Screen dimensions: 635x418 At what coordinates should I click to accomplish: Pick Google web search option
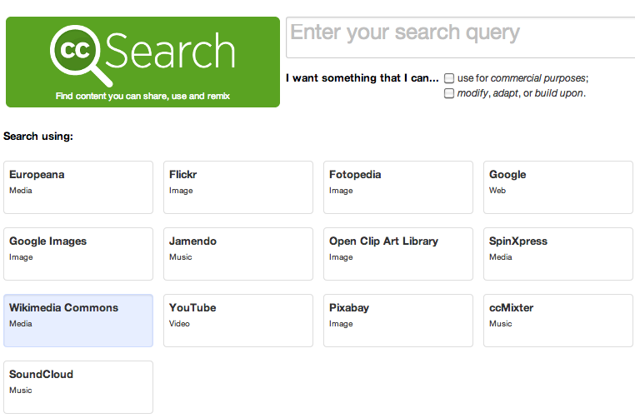pos(558,187)
